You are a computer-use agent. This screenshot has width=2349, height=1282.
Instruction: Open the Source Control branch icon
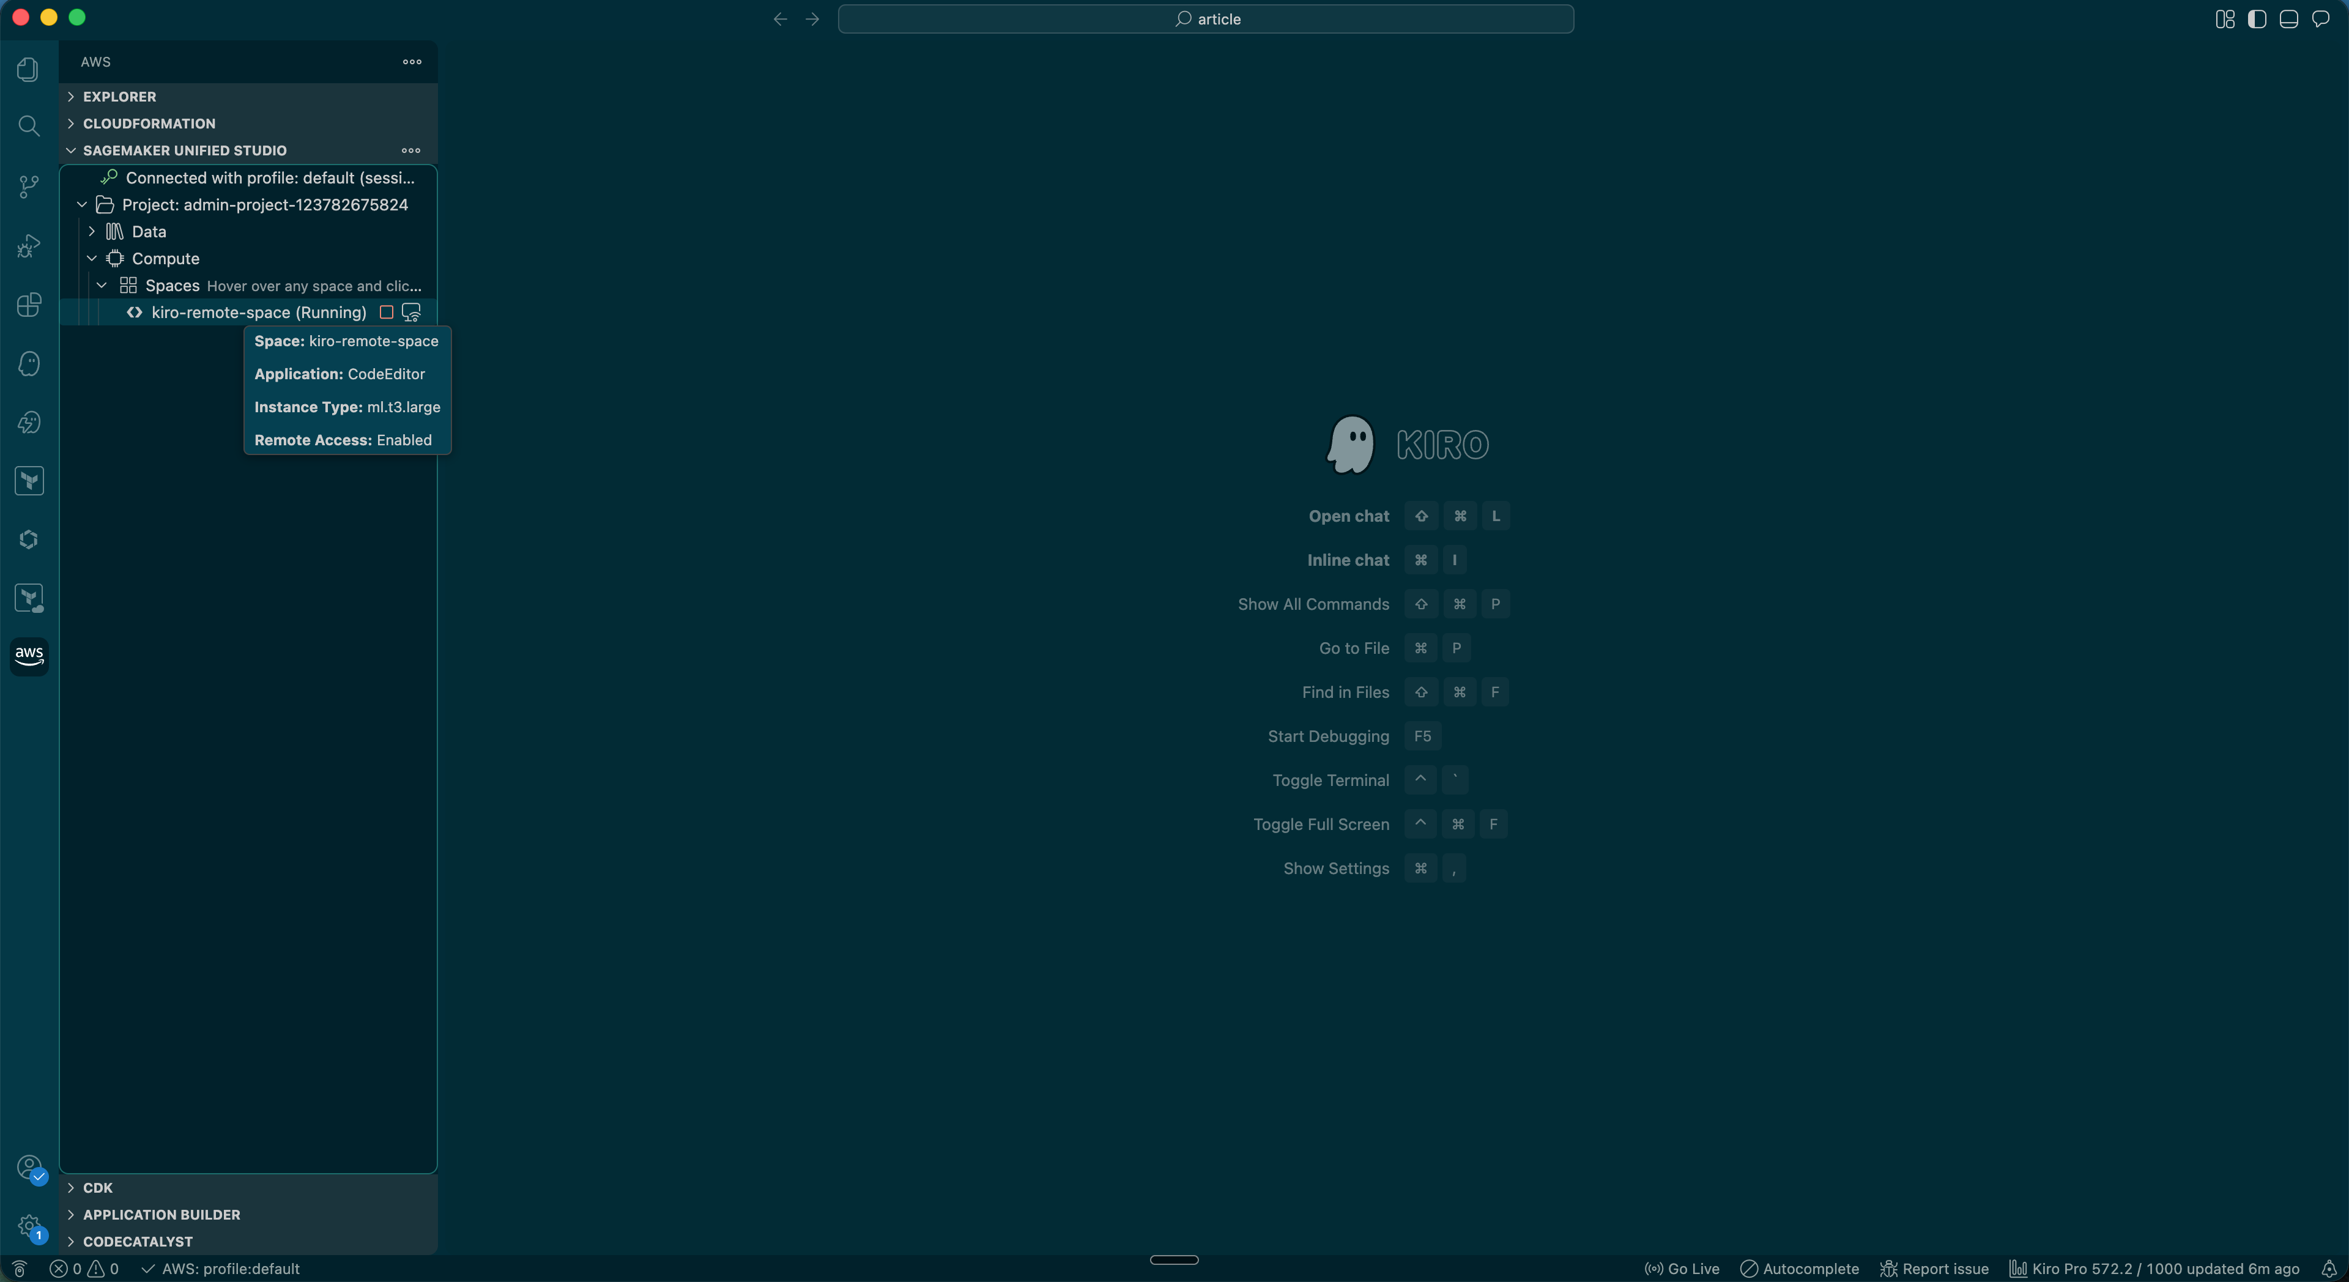(28, 186)
